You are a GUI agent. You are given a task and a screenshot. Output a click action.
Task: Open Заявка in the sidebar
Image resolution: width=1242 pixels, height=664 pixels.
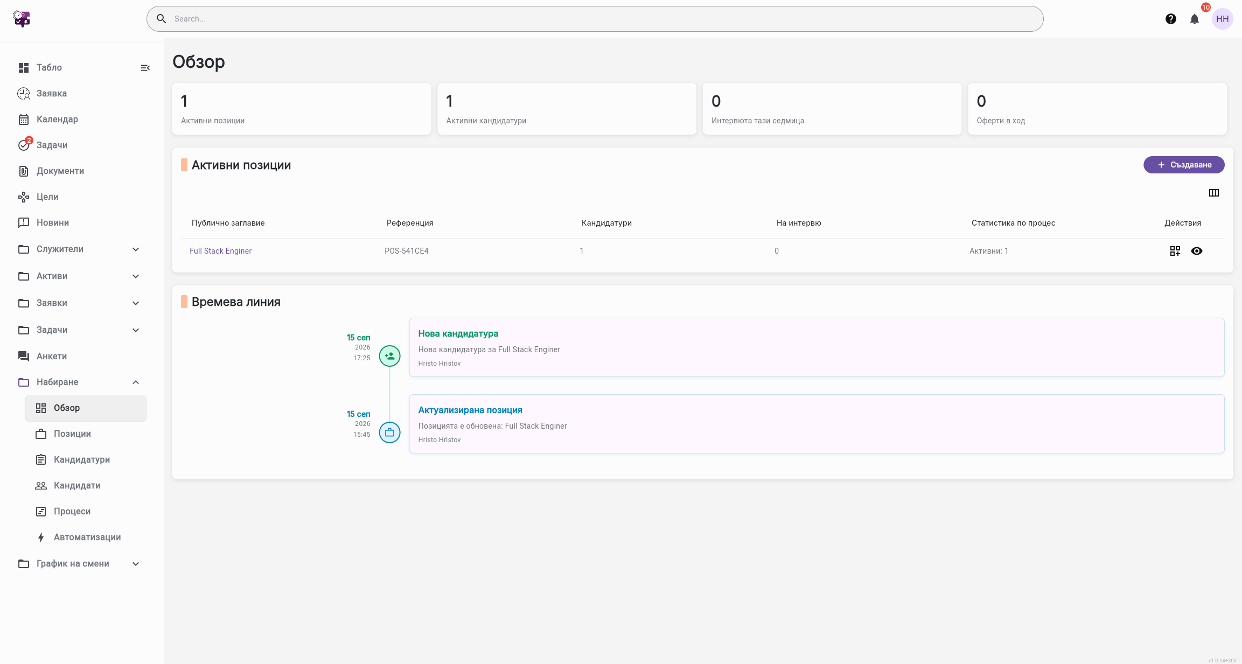[52, 93]
